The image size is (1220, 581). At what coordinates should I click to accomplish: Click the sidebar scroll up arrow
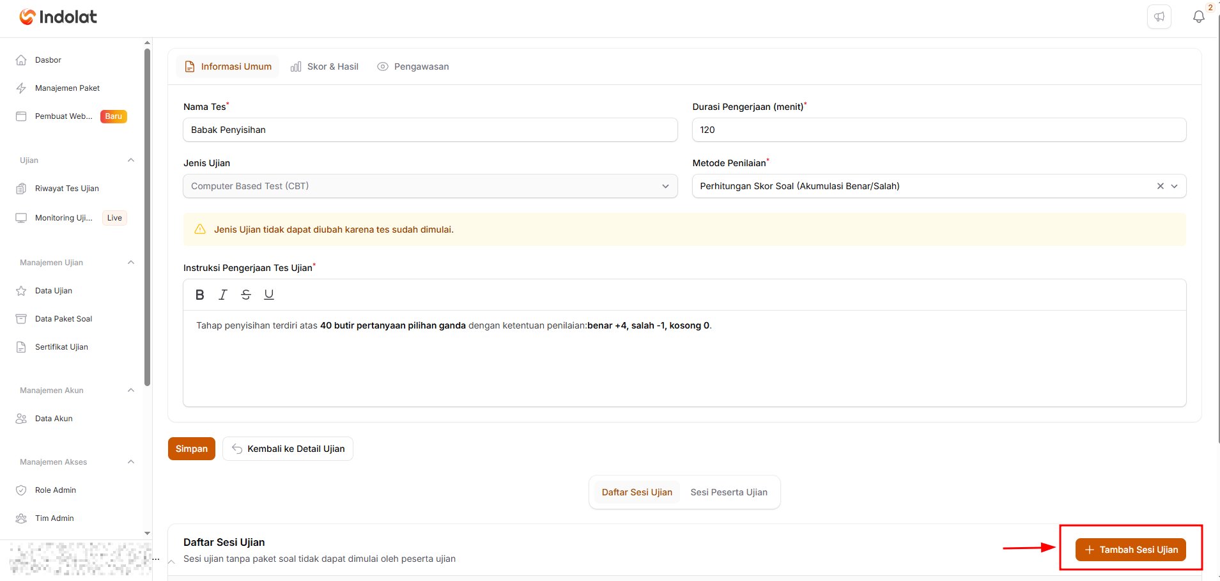(x=148, y=43)
